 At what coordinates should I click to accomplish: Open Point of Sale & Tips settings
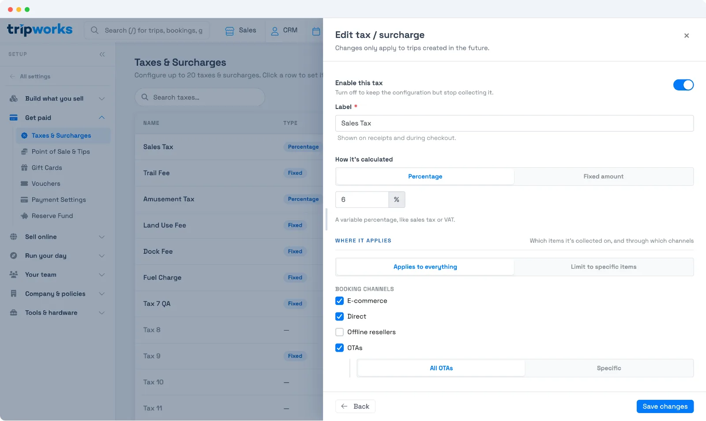coord(61,152)
